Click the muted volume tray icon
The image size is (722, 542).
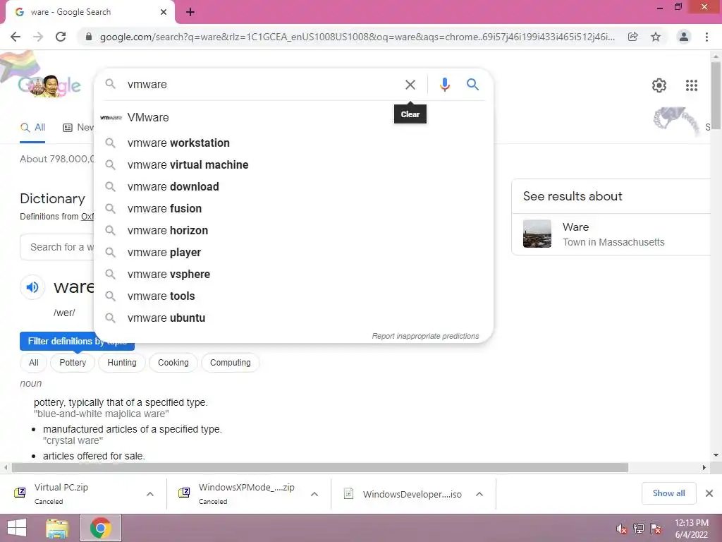click(x=622, y=529)
